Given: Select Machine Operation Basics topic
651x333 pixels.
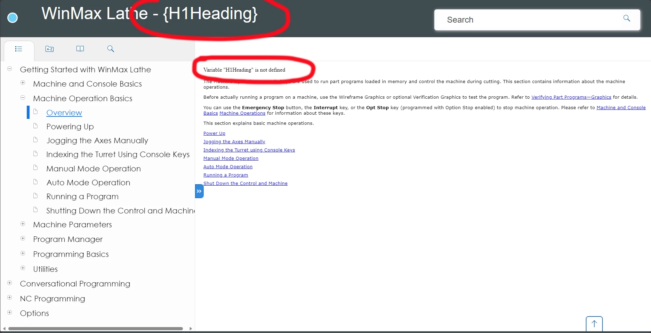Looking at the screenshot, I should 83,98.
